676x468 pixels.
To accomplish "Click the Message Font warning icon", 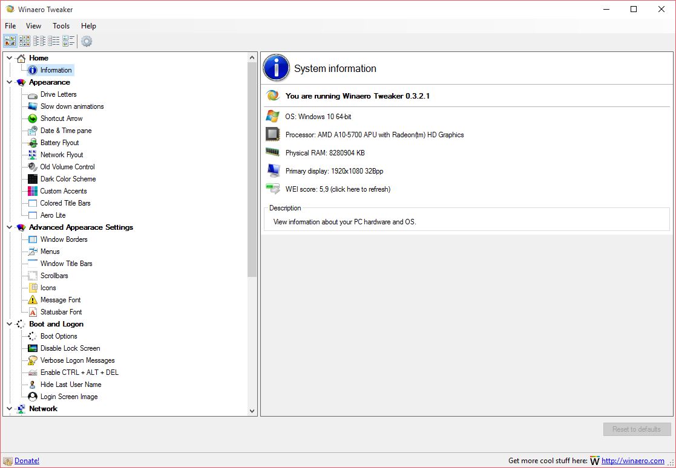I will [33, 300].
